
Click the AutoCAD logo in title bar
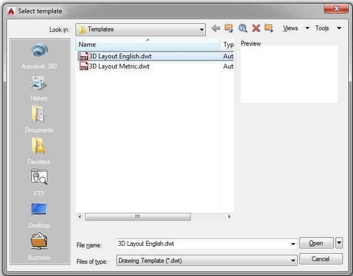click(11, 11)
